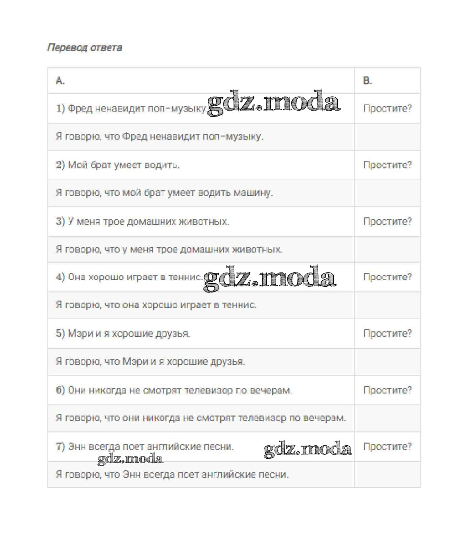The height and width of the screenshot is (544, 473).
Task: Click "Я говорю, что мой брат умеет водить машину"
Action: pos(164,193)
